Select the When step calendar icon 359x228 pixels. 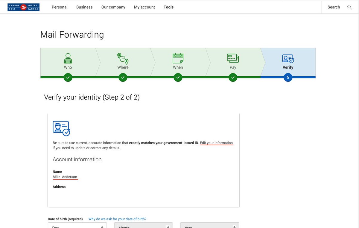178,58
